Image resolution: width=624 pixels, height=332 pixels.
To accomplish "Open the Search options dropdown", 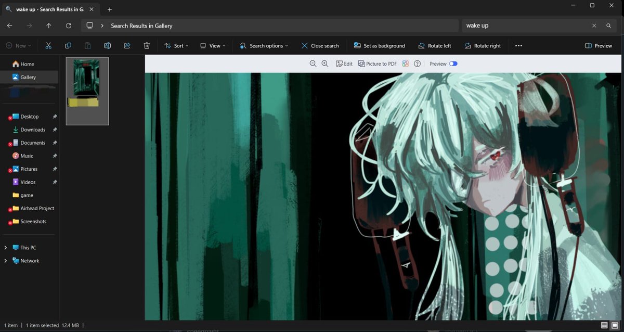I will point(264,46).
